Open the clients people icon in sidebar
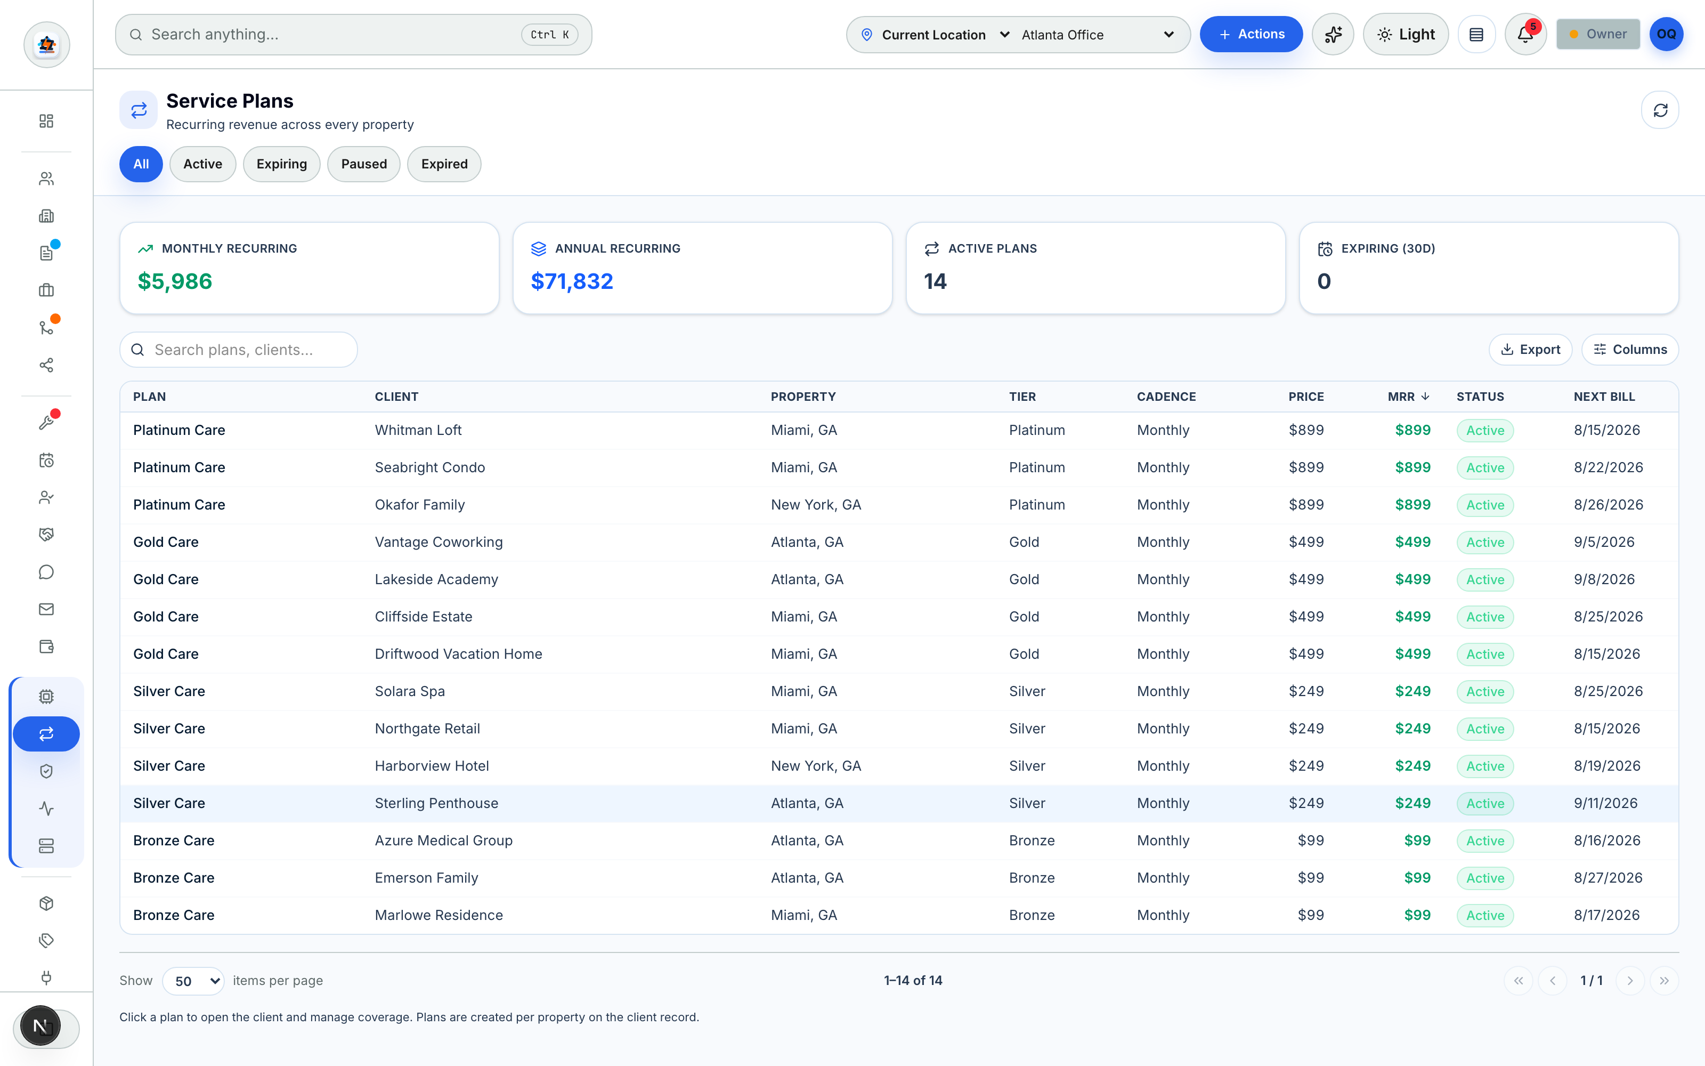 [46, 179]
